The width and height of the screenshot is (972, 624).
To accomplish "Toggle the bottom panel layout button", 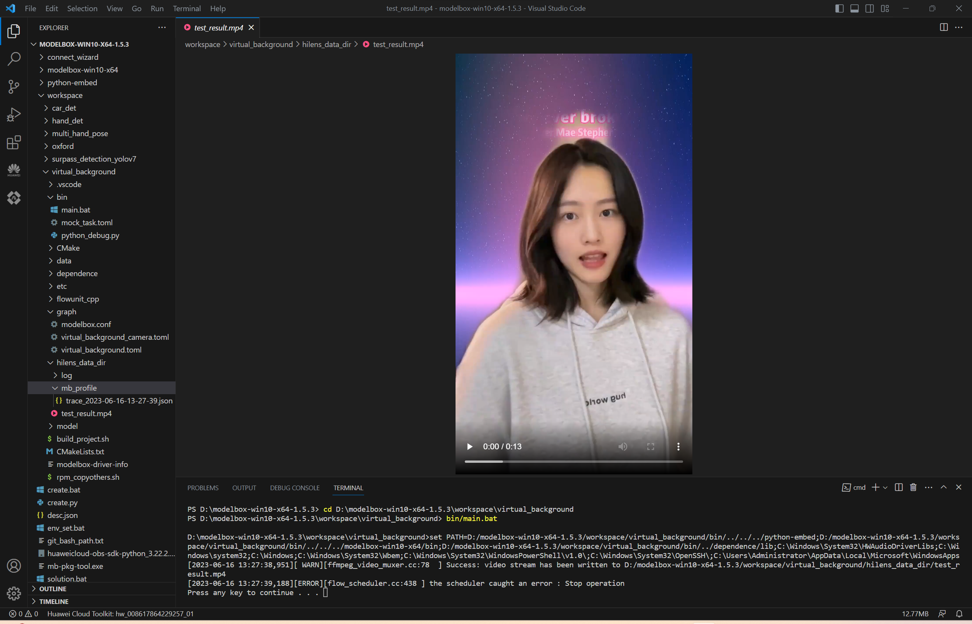I will click(854, 8).
